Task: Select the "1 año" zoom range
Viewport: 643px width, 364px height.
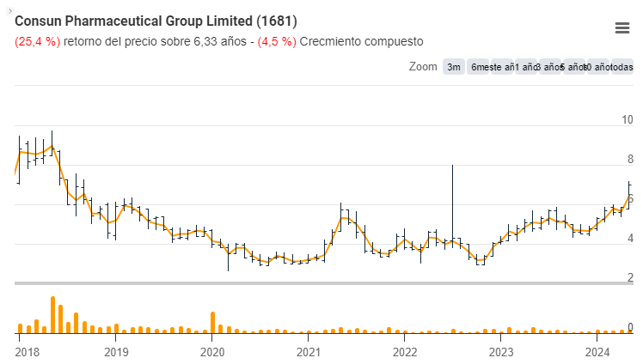Action: (x=526, y=67)
